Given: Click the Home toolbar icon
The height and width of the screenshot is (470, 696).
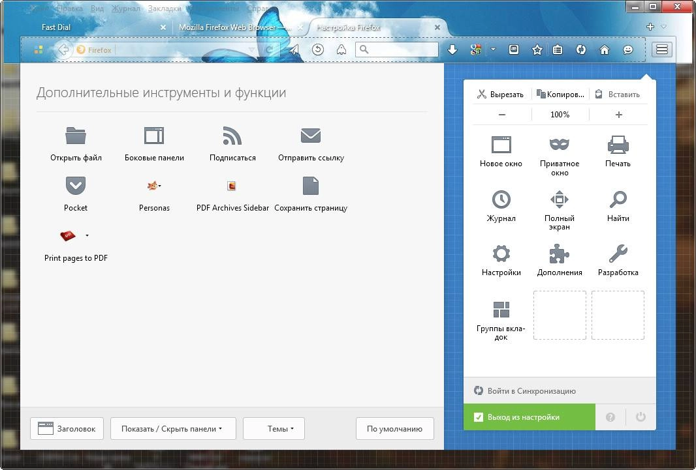Looking at the screenshot, I should (x=605, y=50).
